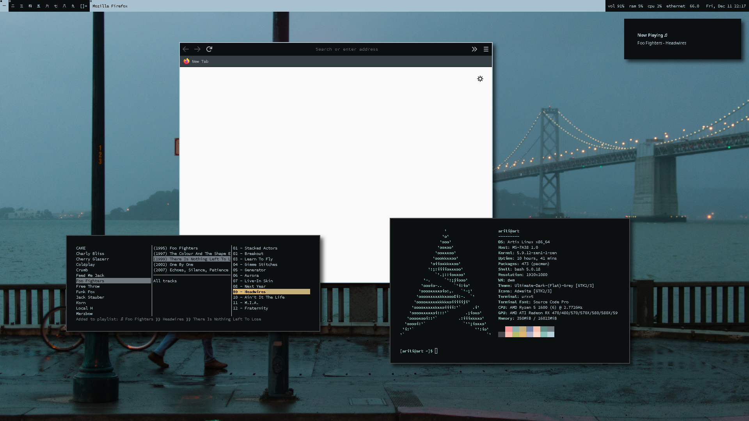Click the Firefox New Tab favicon
749x421 pixels.
pos(186,61)
